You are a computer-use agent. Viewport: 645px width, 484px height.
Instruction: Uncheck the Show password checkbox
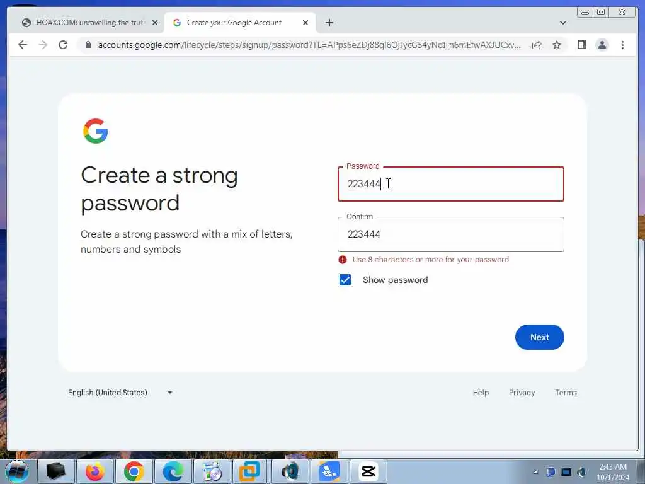click(x=345, y=280)
